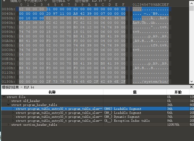Click hex column header 8

[x=76, y=5]
